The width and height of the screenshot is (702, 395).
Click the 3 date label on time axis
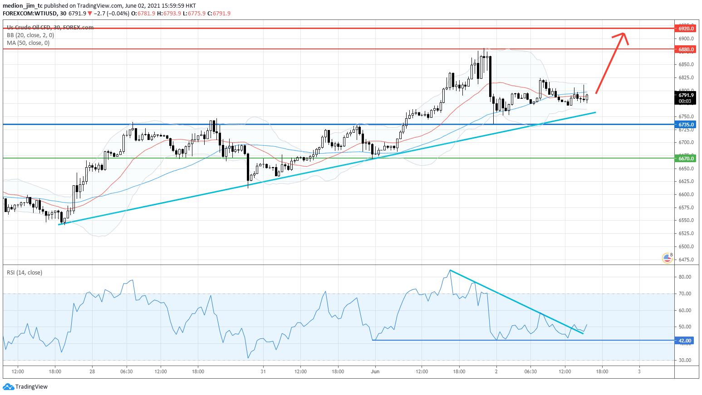[639, 371]
